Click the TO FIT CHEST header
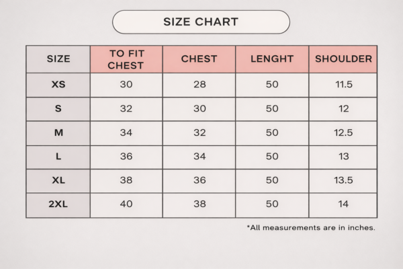Viewport: 403px width, 269px height. 126,59
